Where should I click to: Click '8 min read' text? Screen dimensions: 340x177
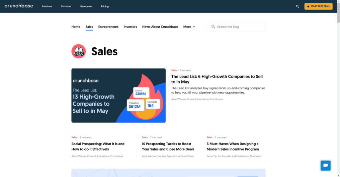tap(85, 138)
